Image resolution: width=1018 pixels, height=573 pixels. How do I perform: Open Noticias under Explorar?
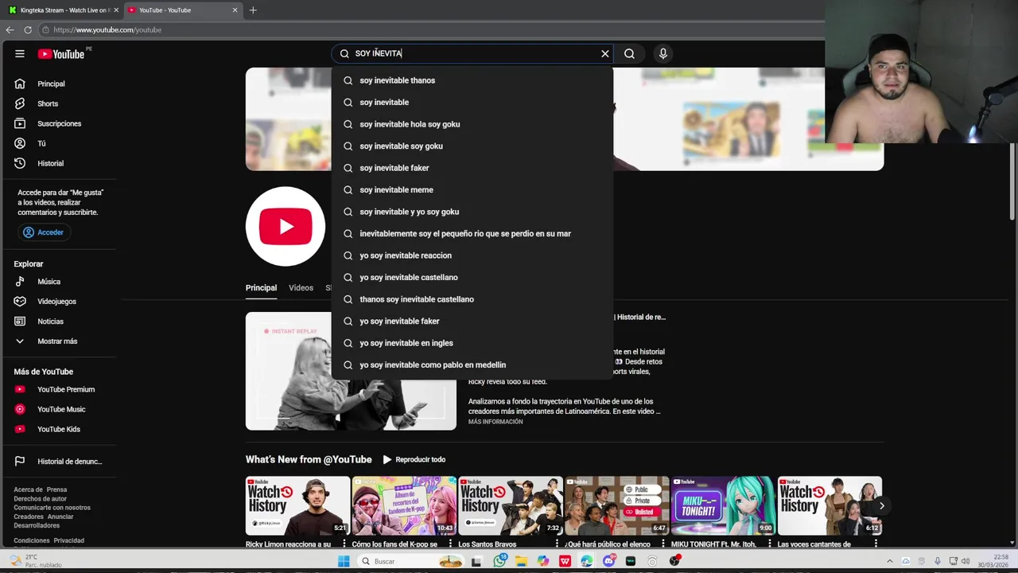(60, 322)
